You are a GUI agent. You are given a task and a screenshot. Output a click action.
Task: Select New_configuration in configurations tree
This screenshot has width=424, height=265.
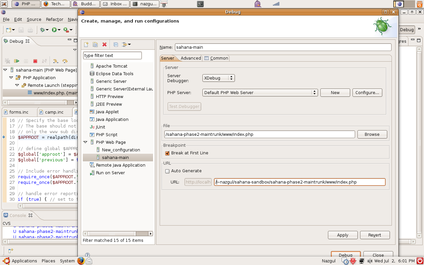(121, 150)
